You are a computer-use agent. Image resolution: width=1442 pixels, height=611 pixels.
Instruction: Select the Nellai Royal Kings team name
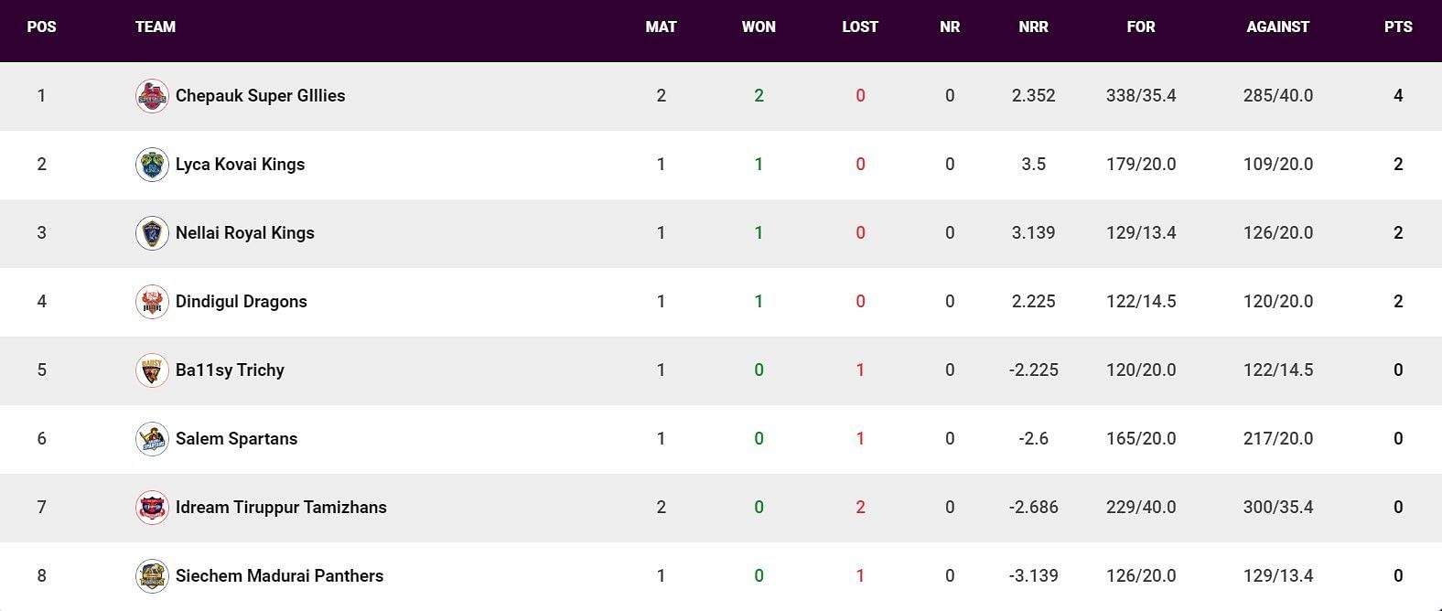(x=244, y=232)
